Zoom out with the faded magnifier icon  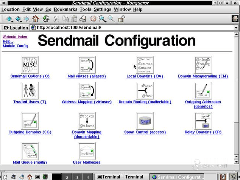pos(111,19)
